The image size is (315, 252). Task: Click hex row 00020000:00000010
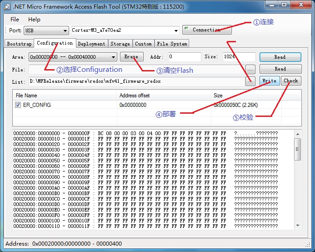(145, 139)
